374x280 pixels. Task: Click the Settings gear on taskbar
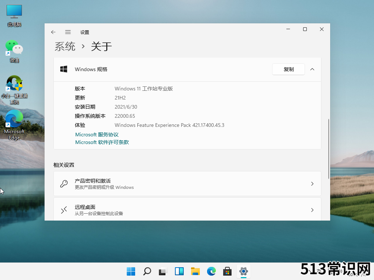[244, 271]
